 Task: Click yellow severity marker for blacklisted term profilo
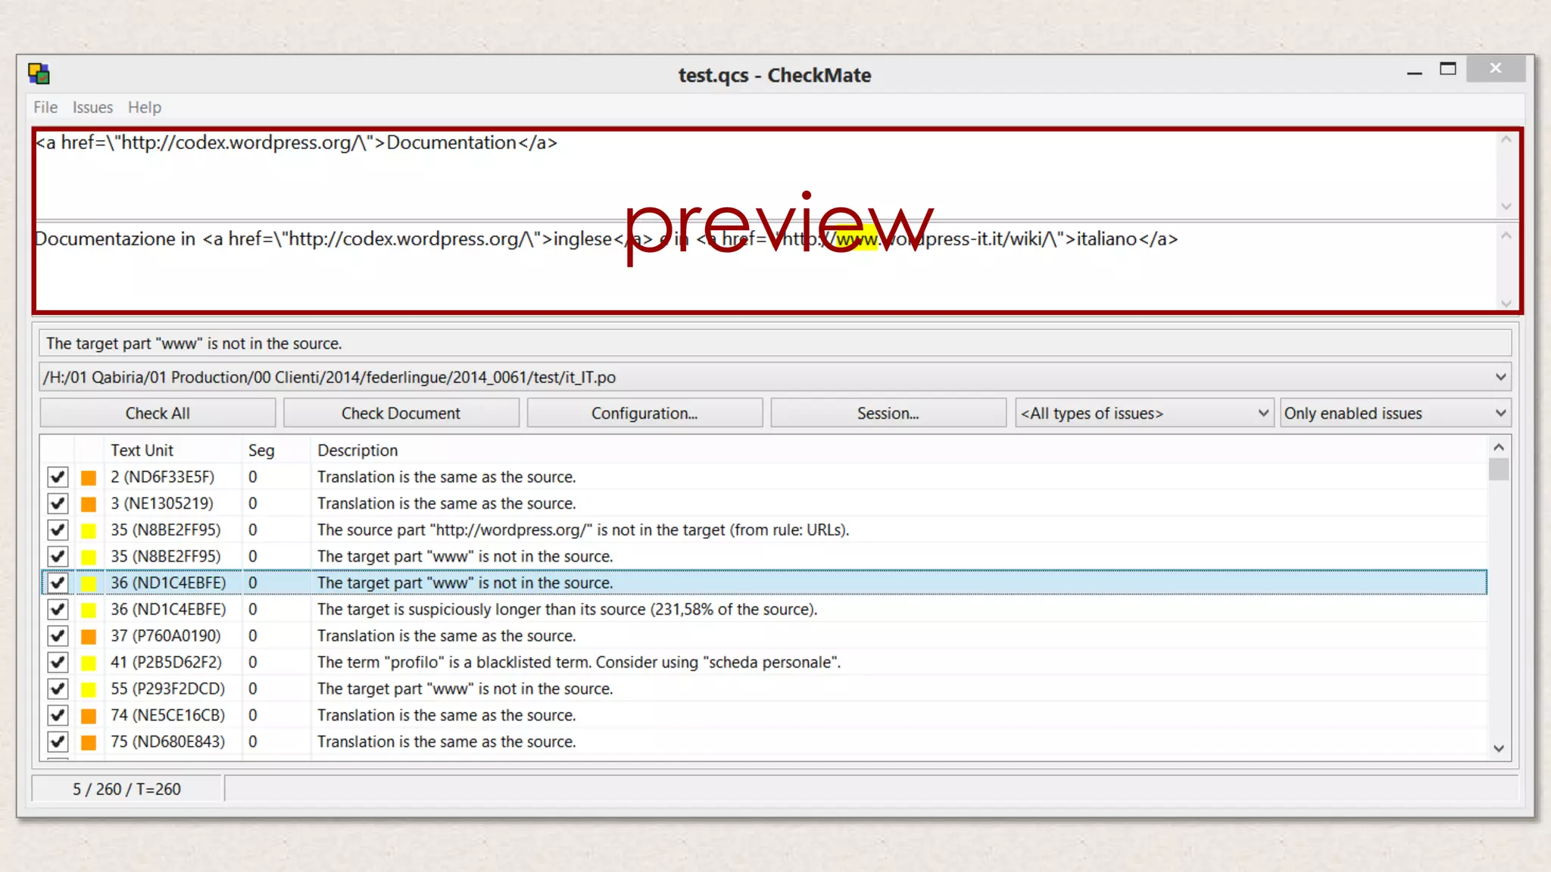(x=89, y=663)
